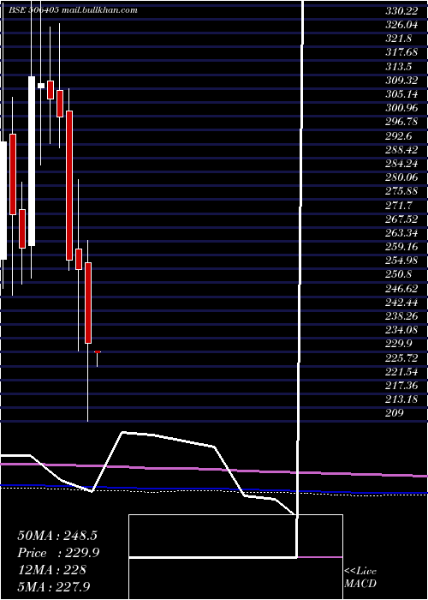Viewport: 428px width, 600px height.
Task: Click the 5MA : 227.9 reading
Action: 54,586
